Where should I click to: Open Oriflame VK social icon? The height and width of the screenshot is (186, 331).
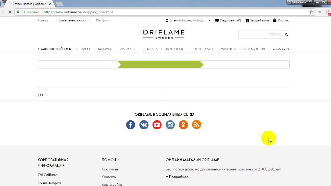[144, 125]
